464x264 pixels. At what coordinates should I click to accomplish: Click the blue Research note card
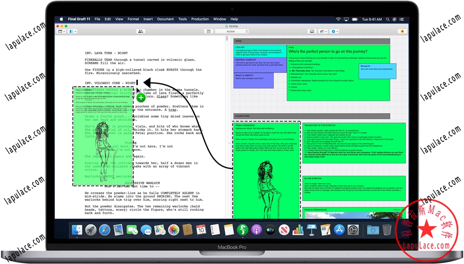pos(377,70)
